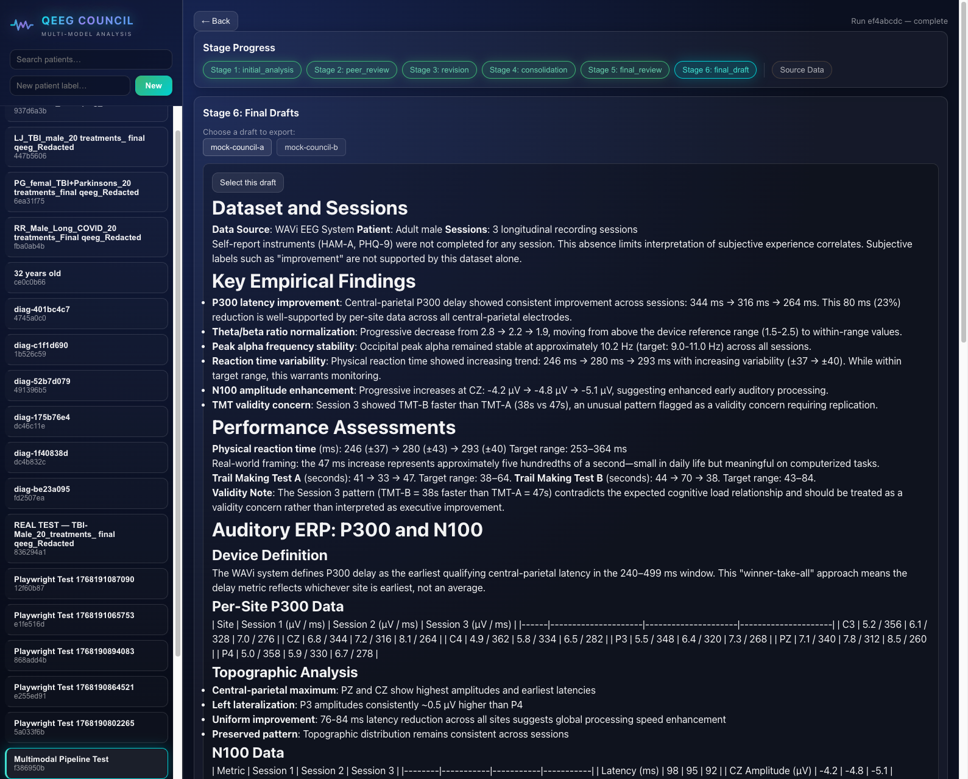Click the Back button
Viewport: 968px width, 779px height.
click(x=216, y=21)
